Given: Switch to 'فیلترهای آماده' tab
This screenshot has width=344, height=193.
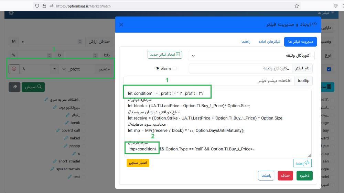Looking at the screenshot, I should click(269, 42).
